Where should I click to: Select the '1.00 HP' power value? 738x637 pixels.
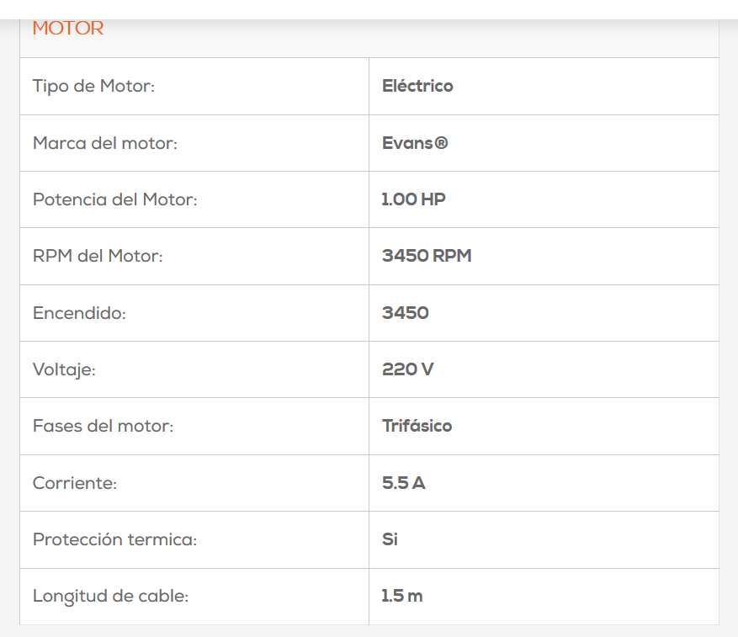413,199
